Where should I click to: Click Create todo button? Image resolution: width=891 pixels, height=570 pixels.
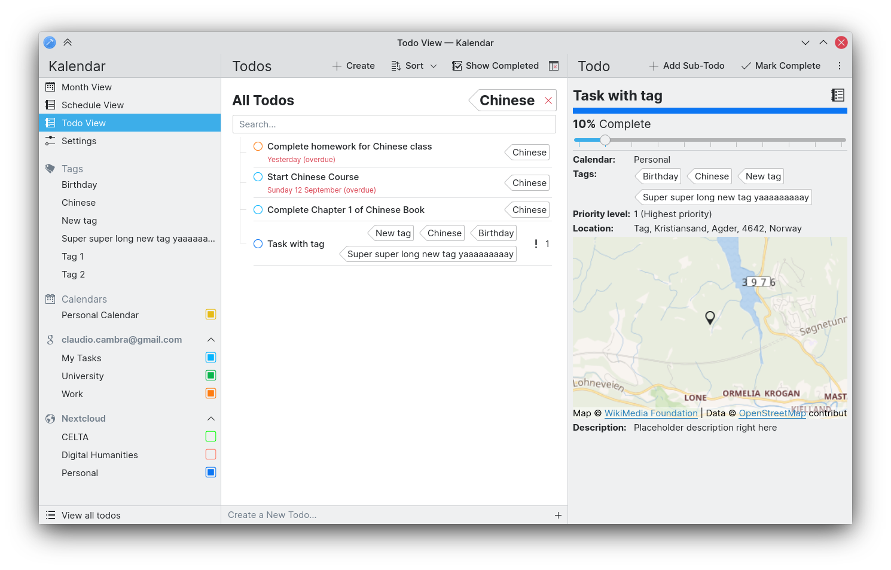tap(353, 66)
